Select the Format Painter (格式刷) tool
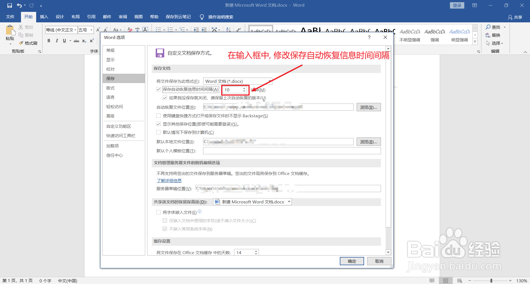Image resolution: width=530 pixels, height=284 pixels. [28, 43]
